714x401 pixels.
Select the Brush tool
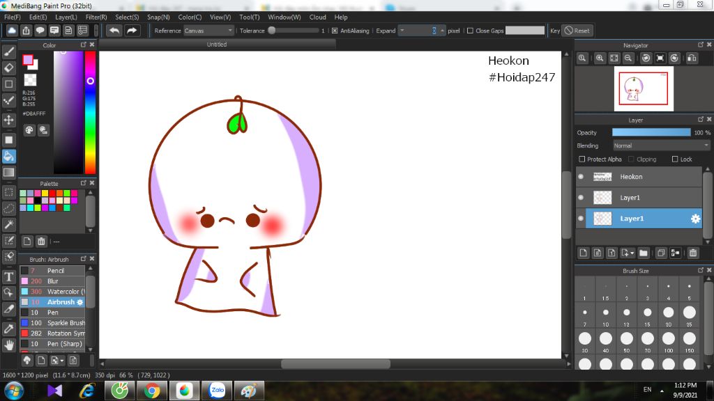coord(8,52)
